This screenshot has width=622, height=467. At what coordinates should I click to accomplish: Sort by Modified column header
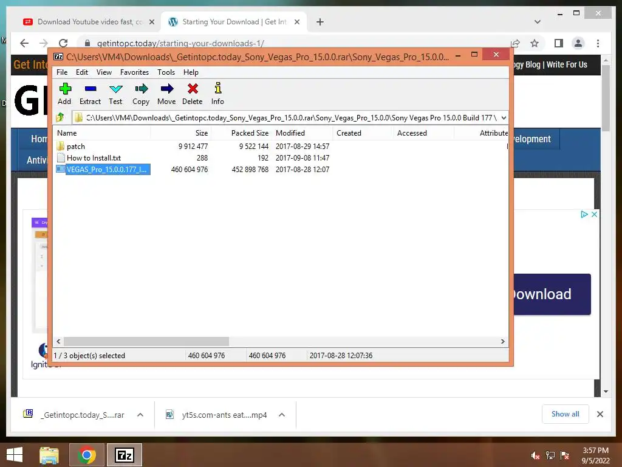(x=302, y=133)
